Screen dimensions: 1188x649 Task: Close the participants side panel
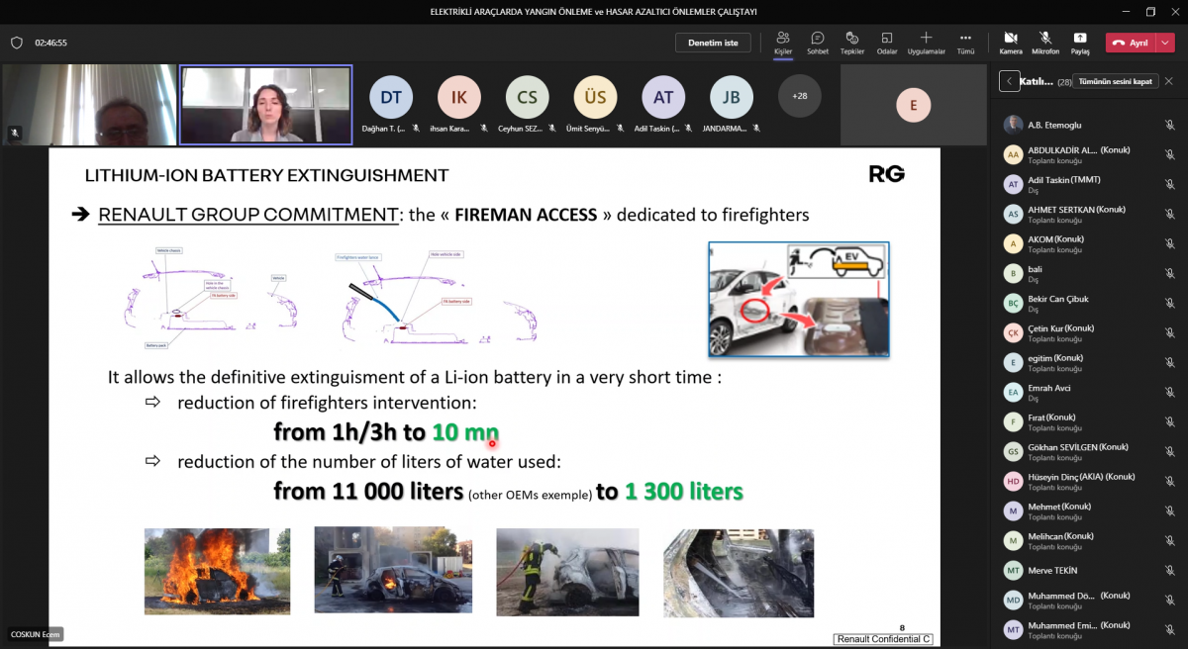click(x=1169, y=81)
